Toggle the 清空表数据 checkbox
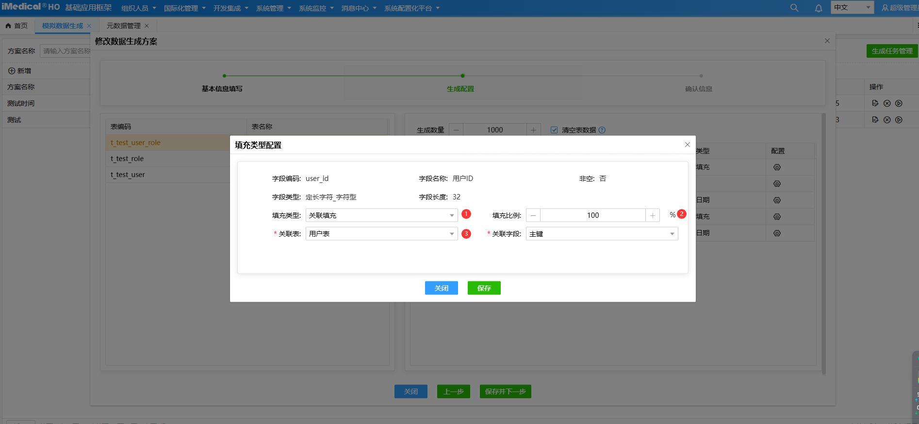Viewport: 919px width, 424px height. [x=554, y=130]
